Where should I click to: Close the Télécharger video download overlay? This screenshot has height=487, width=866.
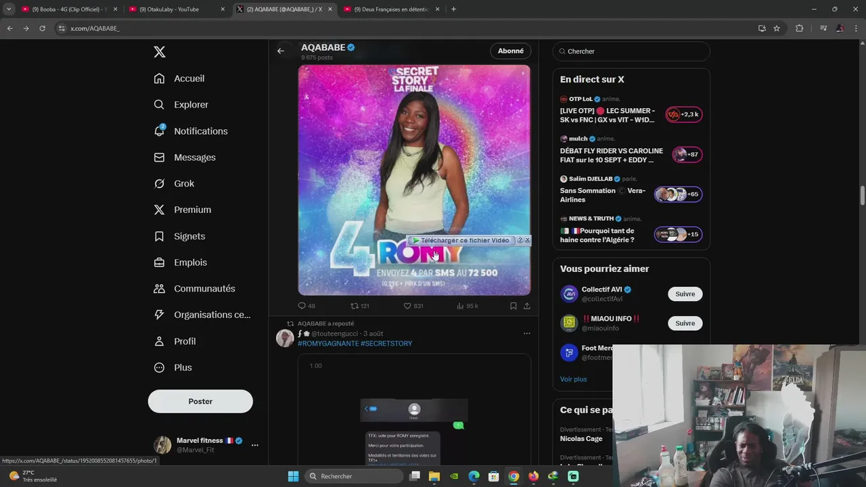528,240
